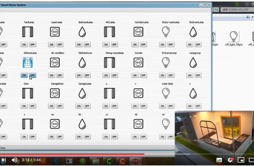
Task: Click the Clotheshorse water drop icon
Action: (82, 62)
